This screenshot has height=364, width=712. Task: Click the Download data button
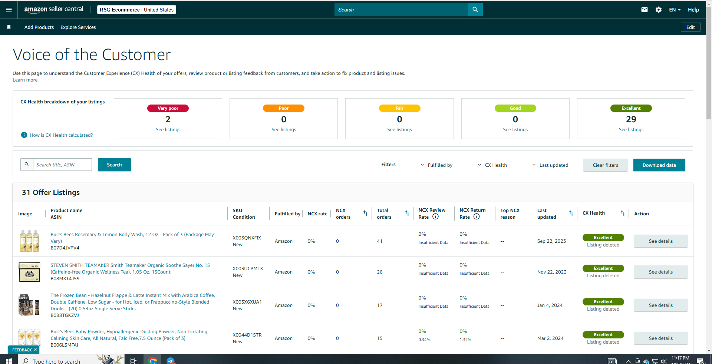659,165
